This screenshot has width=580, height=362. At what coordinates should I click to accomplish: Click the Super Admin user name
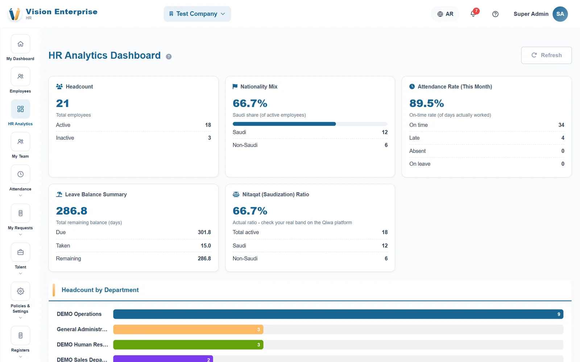pos(531,14)
